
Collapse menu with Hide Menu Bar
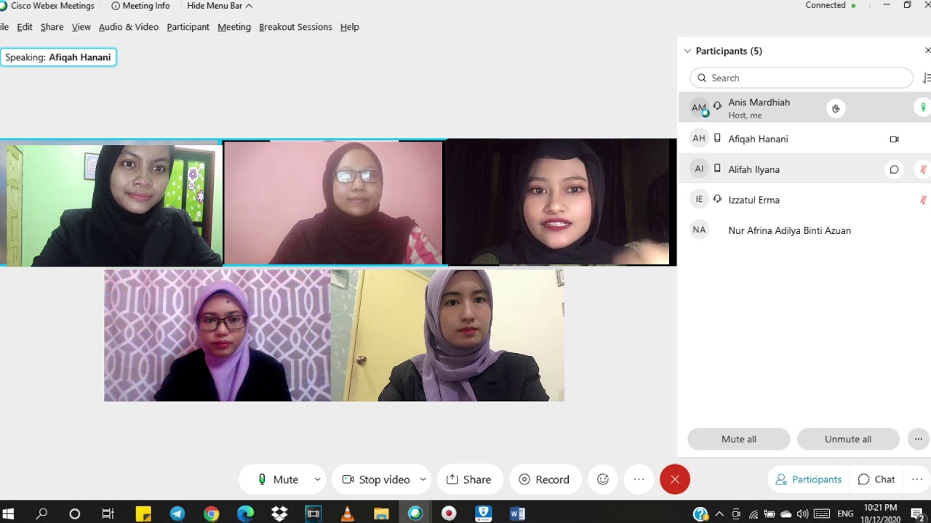point(220,6)
